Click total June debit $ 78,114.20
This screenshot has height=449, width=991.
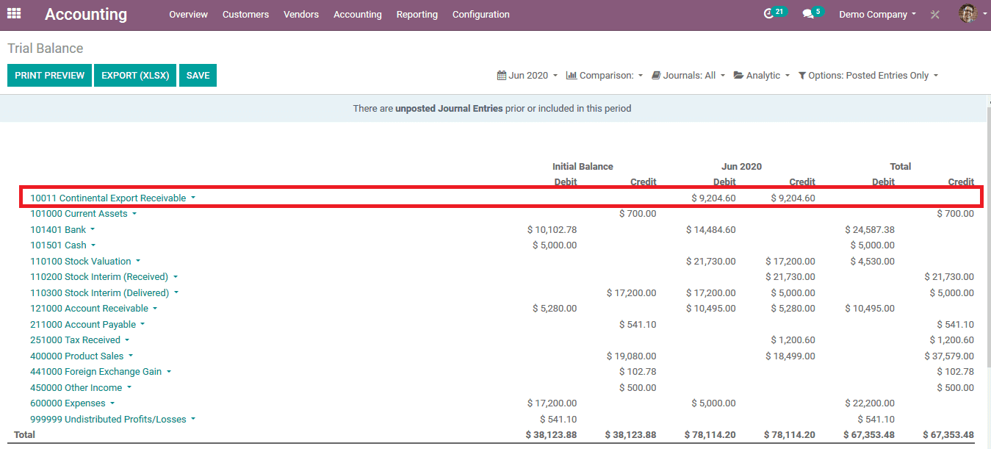tap(710, 435)
